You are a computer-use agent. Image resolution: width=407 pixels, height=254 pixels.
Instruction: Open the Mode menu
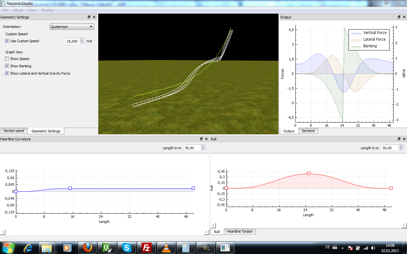click(18, 10)
